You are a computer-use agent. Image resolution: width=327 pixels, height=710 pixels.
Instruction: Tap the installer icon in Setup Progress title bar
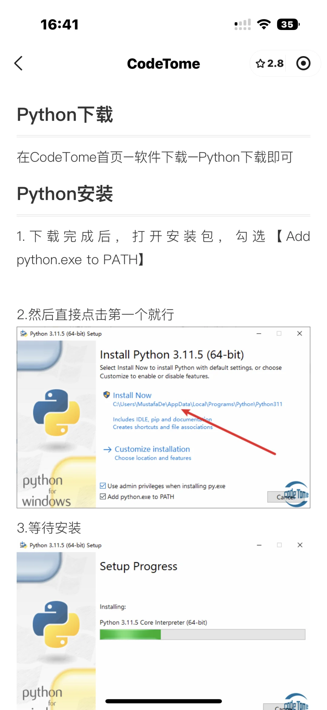click(23, 545)
